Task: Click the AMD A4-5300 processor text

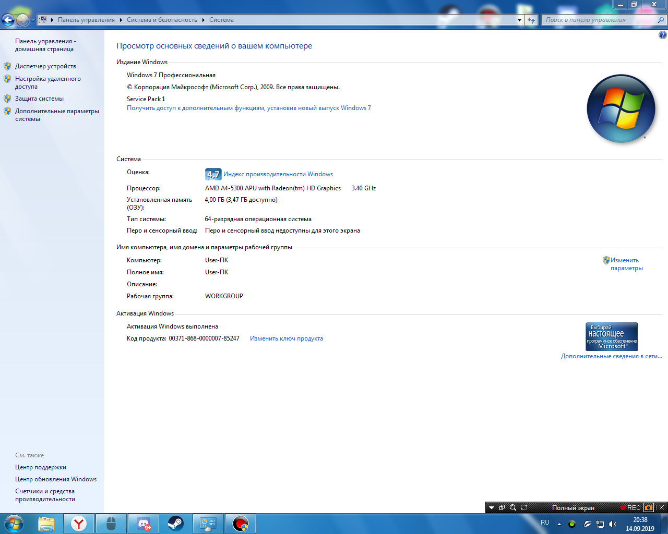Action: (273, 188)
